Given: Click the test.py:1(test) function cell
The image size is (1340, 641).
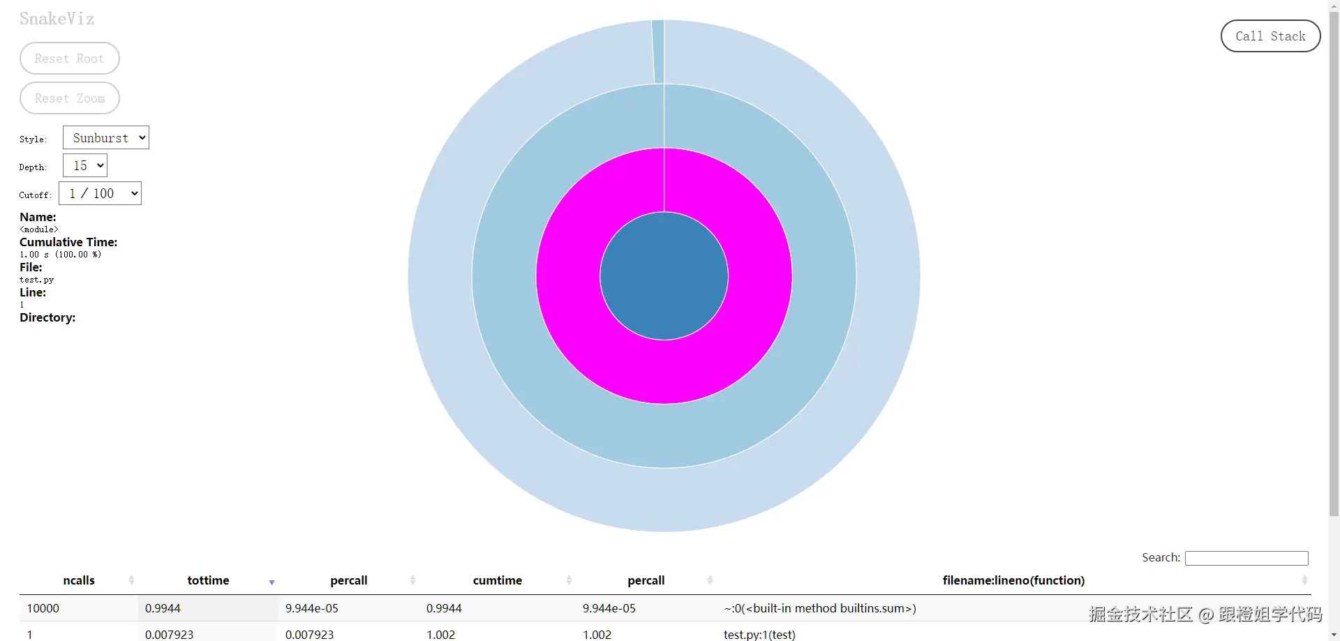Looking at the screenshot, I should point(759,634).
